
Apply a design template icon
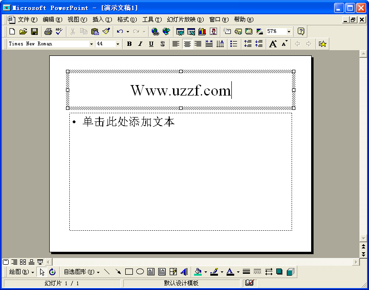pyautogui.click(x=249, y=31)
